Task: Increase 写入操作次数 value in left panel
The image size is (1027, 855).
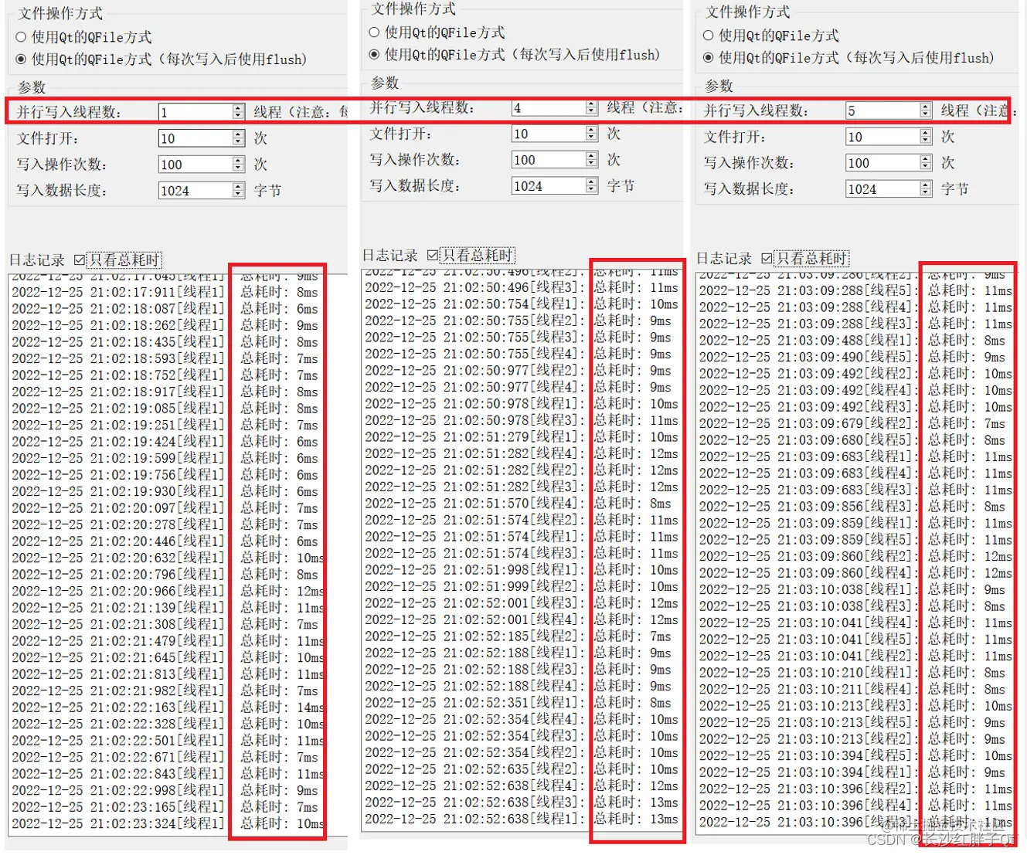Action: [x=238, y=161]
